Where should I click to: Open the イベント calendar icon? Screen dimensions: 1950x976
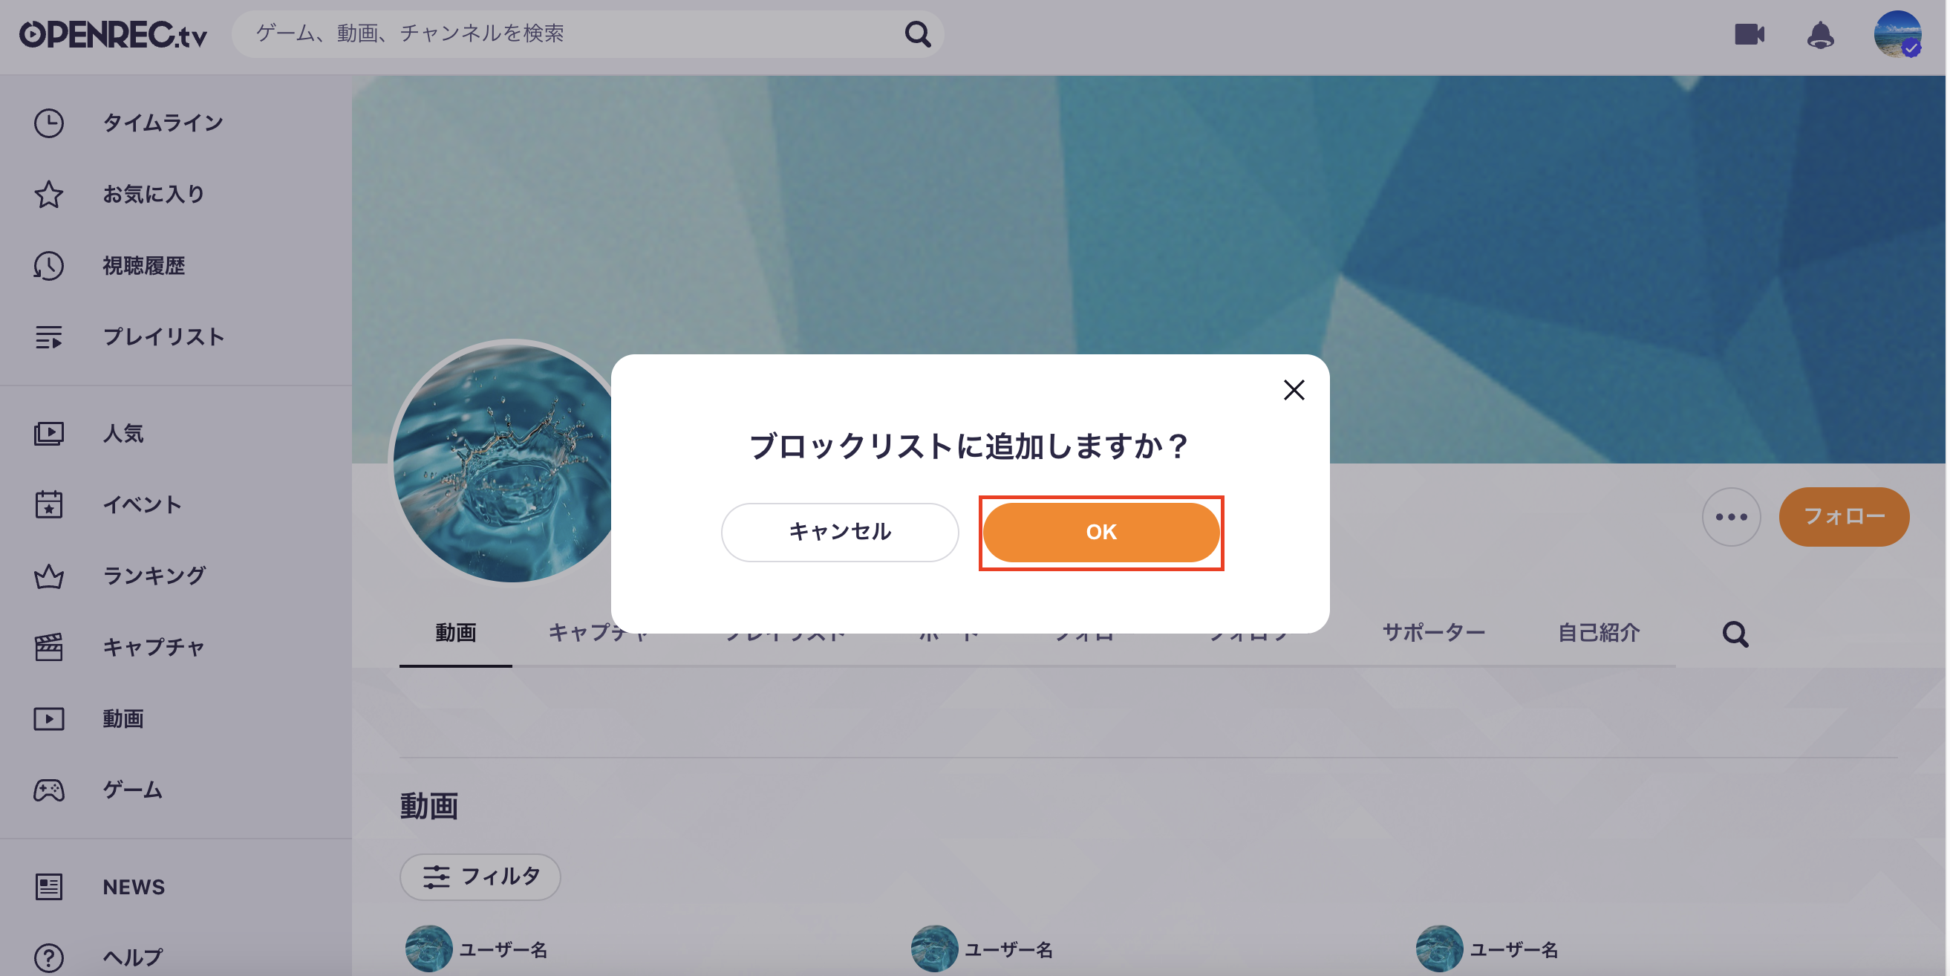click(48, 504)
